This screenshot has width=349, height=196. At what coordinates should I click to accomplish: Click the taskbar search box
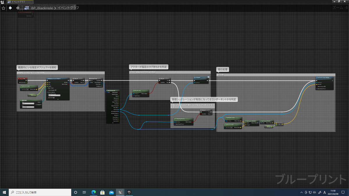[x=40, y=192]
